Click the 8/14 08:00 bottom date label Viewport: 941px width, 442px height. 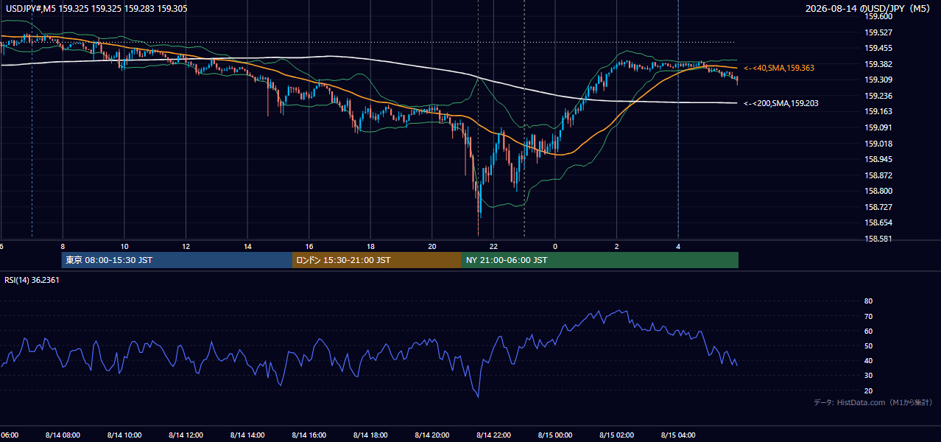pyautogui.click(x=63, y=435)
